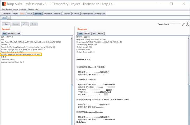Click the Upgrade-Insecure-Requests: 1 line
190x125 pixels.
tap(12, 62)
